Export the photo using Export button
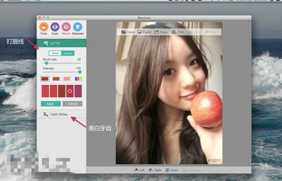Screen dimensions: 282x181 [x=144, y=32]
